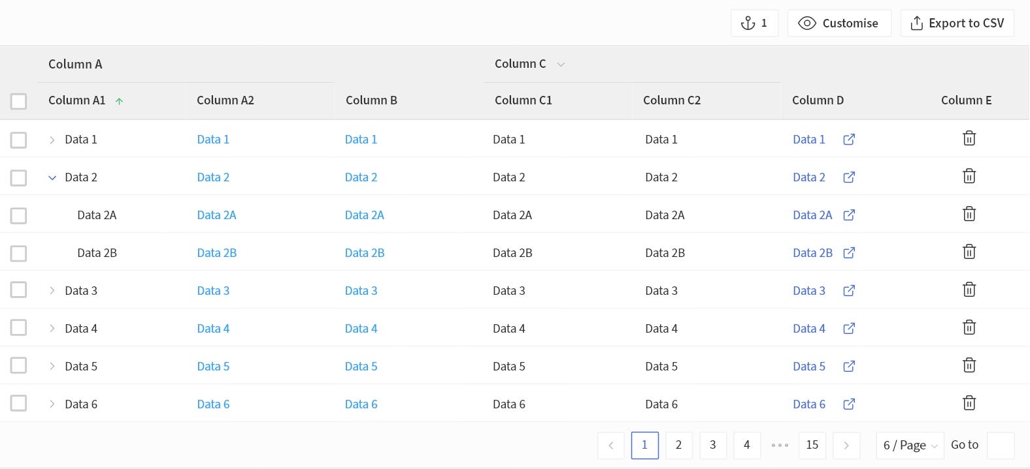This screenshot has width=1030, height=469.
Task: Jump to page 15
Action: click(x=812, y=446)
